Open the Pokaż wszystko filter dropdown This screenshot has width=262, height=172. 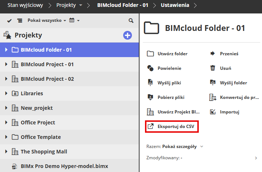pos(47,20)
